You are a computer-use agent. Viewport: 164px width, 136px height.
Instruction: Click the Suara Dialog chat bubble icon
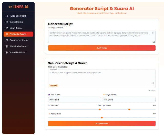(x=7, y=22)
